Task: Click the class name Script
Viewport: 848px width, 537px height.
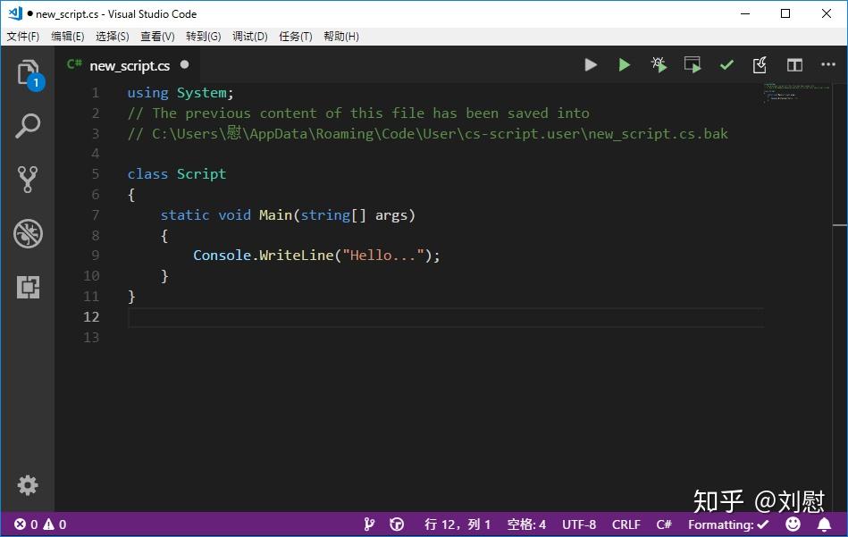Action: [x=201, y=174]
